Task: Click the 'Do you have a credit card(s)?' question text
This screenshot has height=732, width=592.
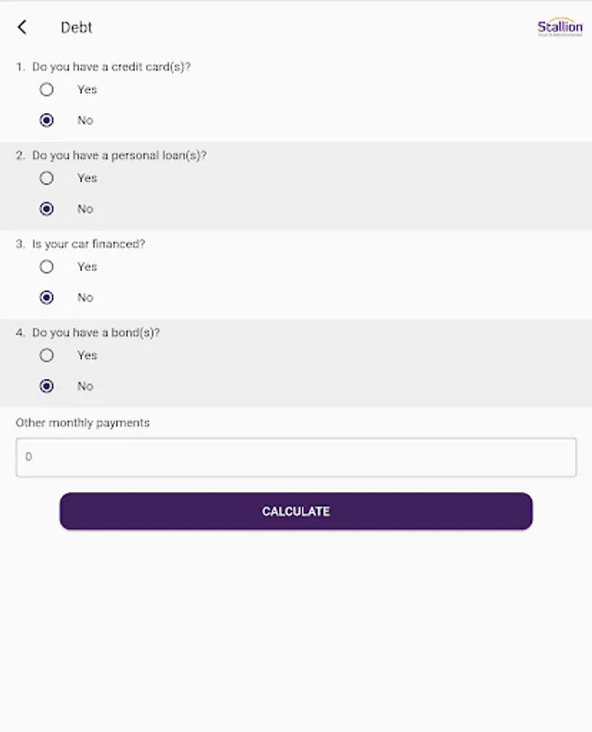Action: [111, 67]
